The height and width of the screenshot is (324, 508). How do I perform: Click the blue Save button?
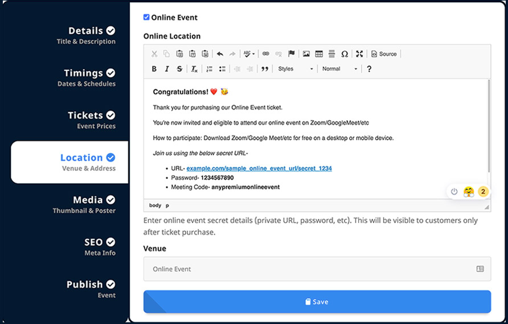317,302
